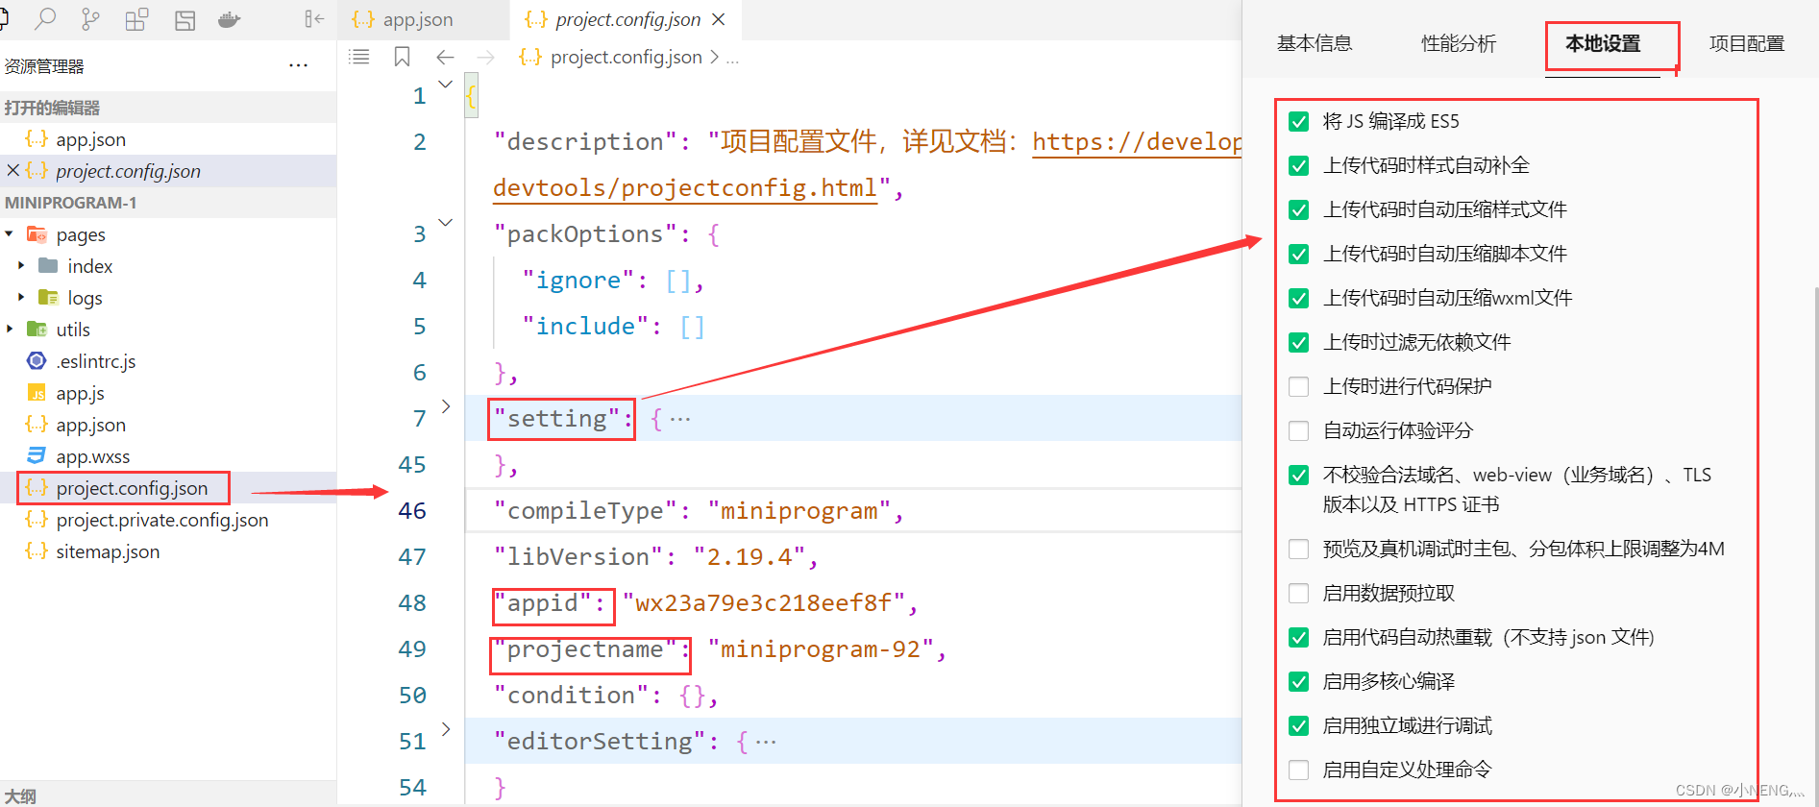Go back with the left arrow icon

point(445,57)
